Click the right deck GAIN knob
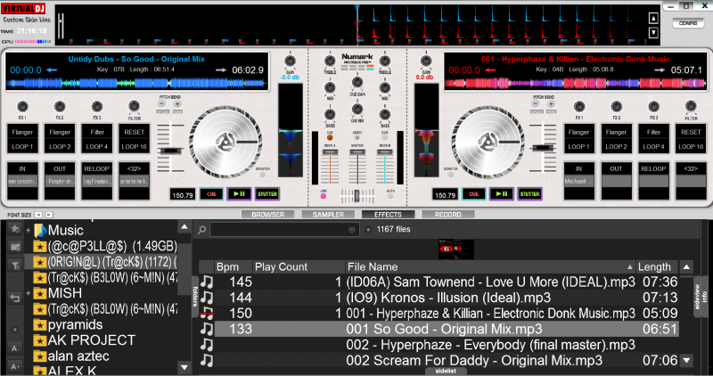This screenshot has height=376, width=713. (426, 61)
